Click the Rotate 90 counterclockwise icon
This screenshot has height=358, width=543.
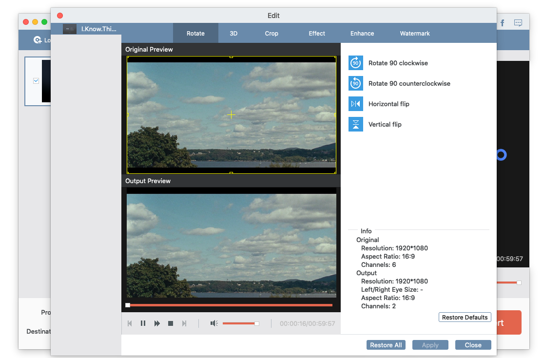(356, 83)
